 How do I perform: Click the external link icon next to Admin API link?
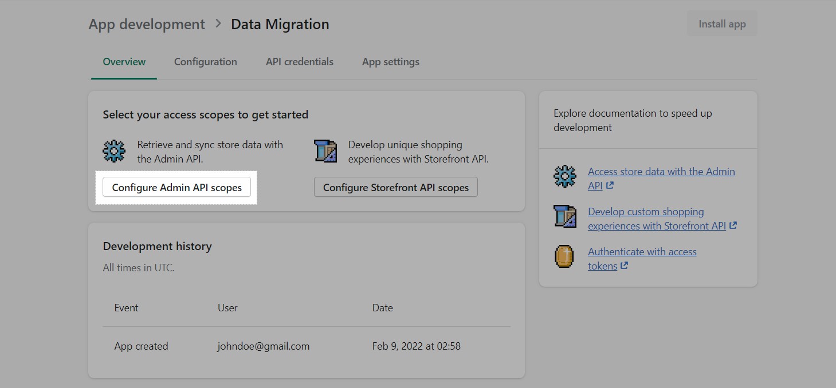click(x=610, y=185)
